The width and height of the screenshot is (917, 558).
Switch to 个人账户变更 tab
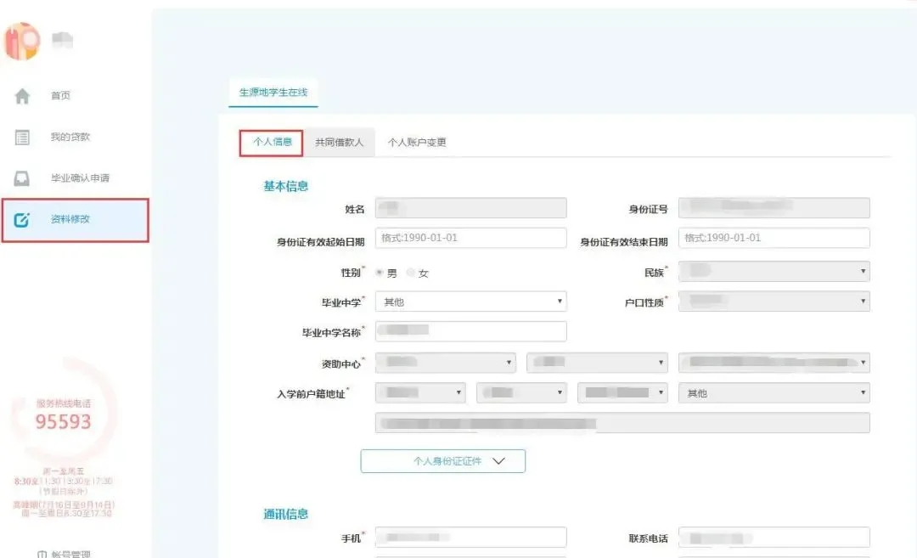pos(417,142)
